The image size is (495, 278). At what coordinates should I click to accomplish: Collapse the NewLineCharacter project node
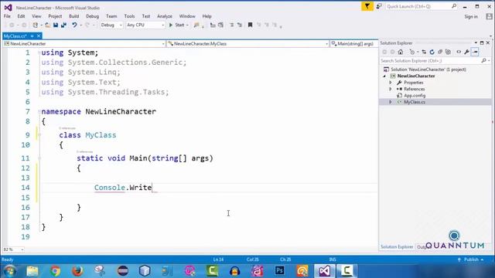click(384, 76)
